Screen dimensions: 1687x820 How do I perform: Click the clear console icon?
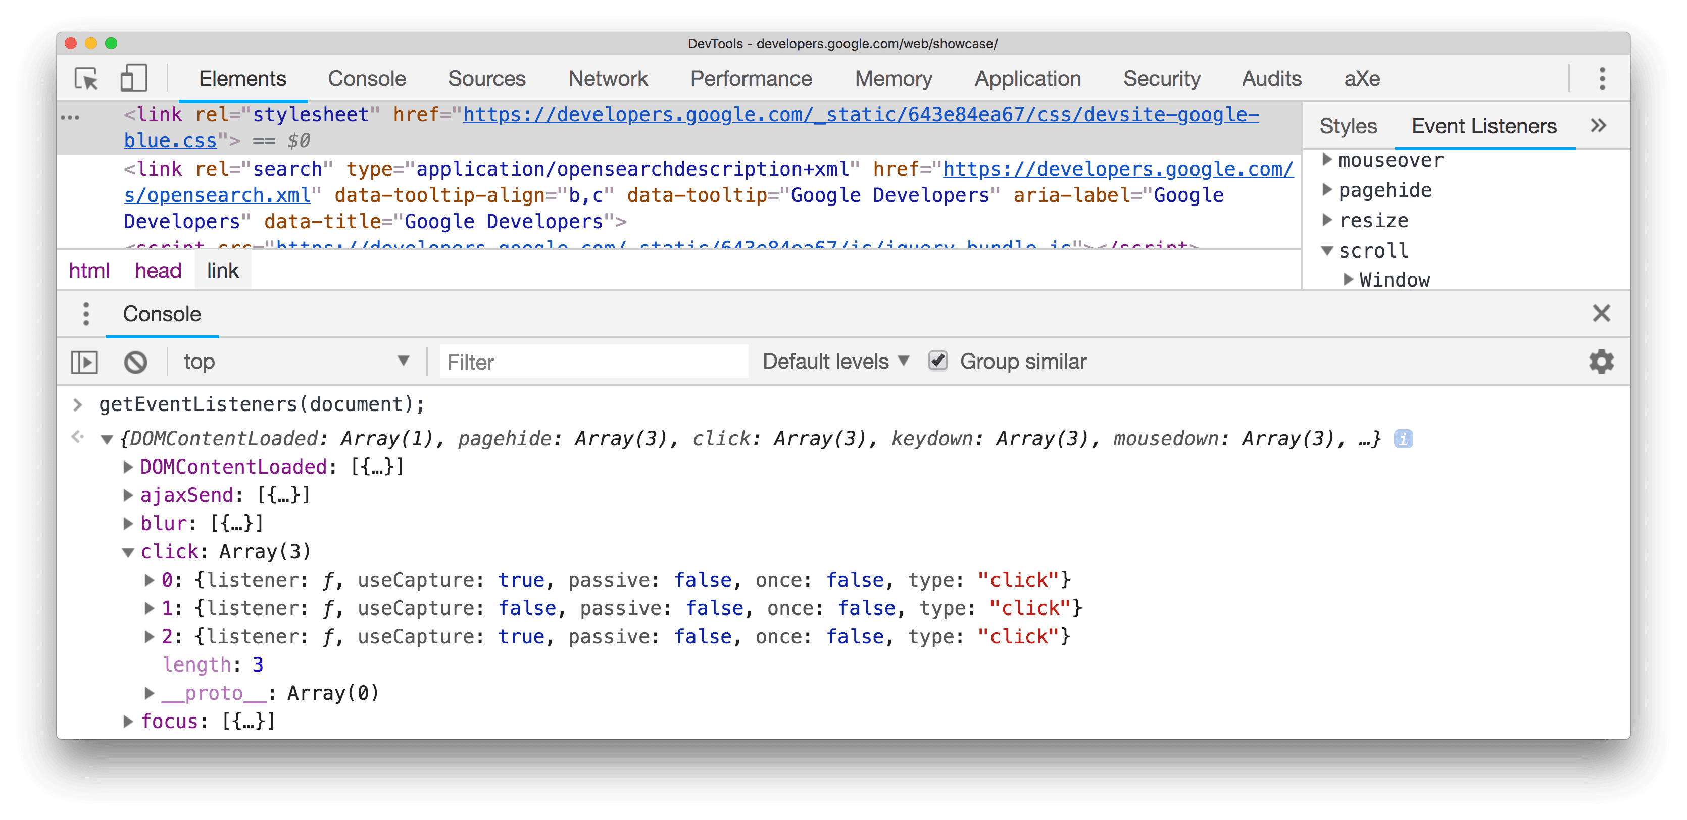tap(137, 361)
